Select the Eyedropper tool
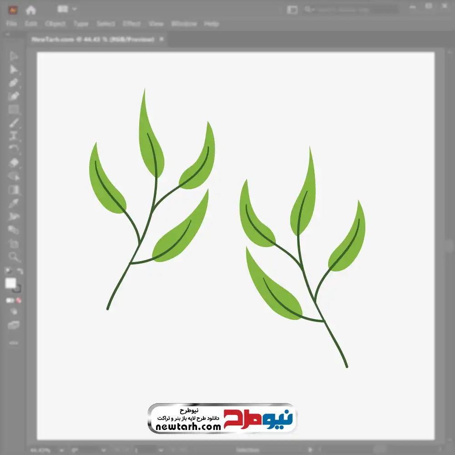The image size is (455, 455). click(14, 203)
